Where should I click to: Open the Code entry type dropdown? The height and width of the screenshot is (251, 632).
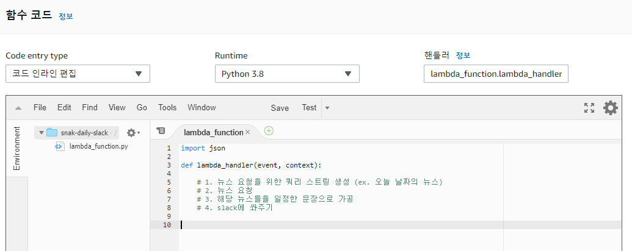click(x=78, y=74)
